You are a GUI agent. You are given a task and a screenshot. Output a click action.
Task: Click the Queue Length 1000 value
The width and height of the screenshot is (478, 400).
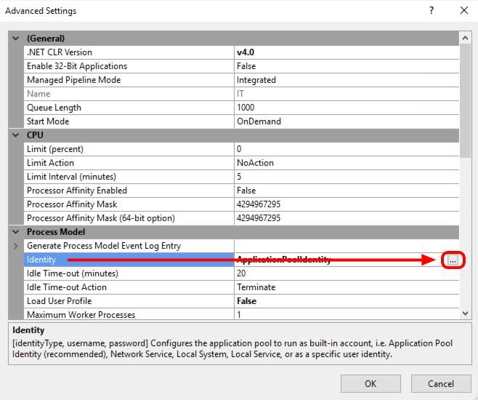click(347, 108)
